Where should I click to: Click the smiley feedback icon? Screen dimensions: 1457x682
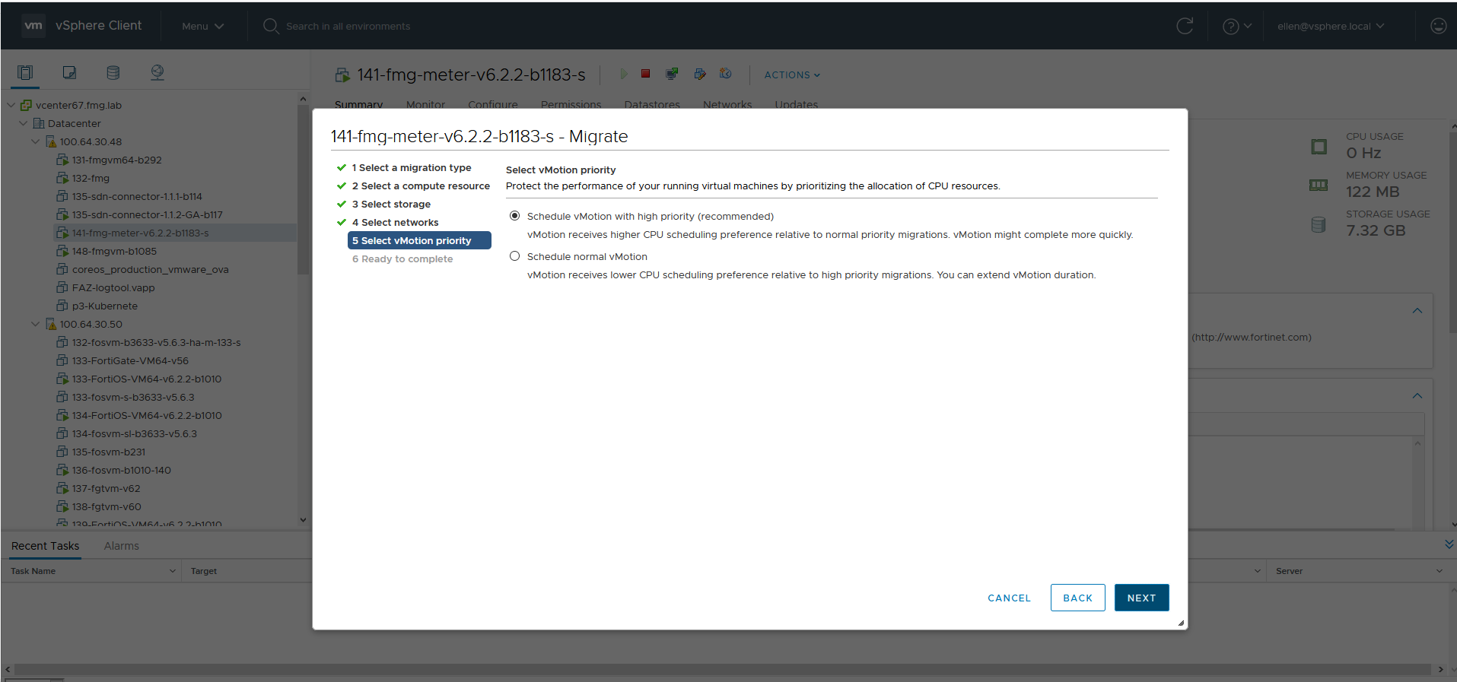[x=1438, y=26]
